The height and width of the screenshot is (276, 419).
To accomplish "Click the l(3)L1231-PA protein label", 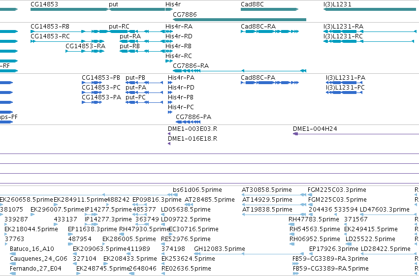I will [346, 78].
